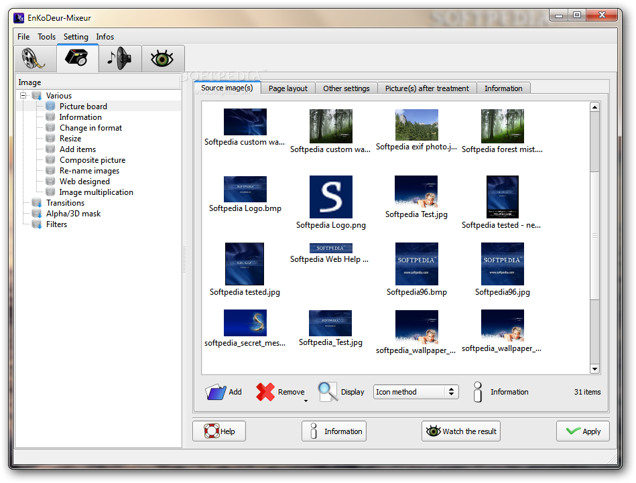636x483 pixels.
Task: Click the Add folder icon
Action: coord(216,392)
